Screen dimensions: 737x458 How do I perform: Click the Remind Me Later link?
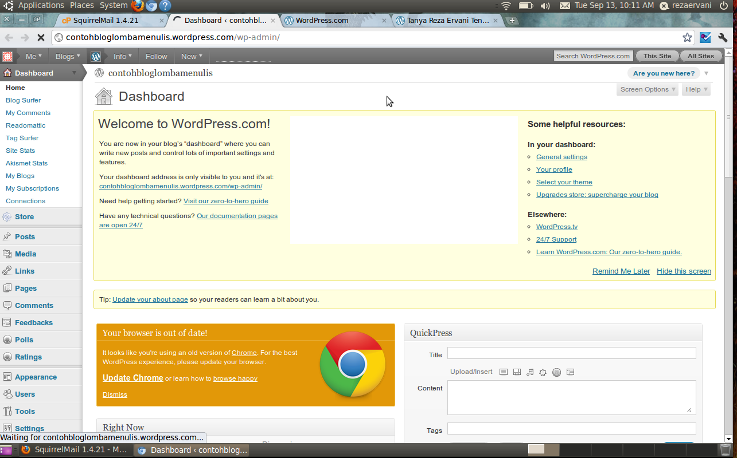pyautogui.click(x=621, y=271)
